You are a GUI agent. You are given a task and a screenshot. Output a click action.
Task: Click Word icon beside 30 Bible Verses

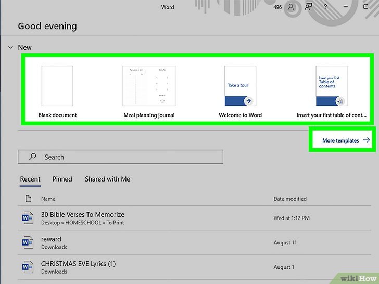pyautogui.click(x=28, y=218)
